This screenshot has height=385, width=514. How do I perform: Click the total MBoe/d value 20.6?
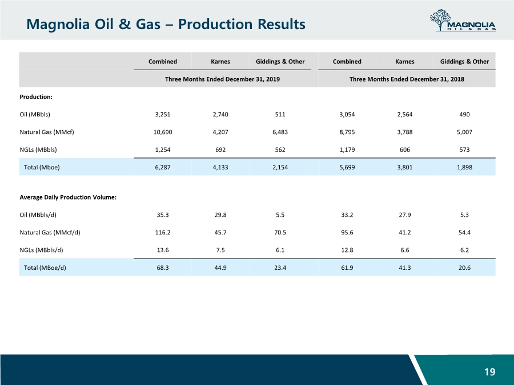[464, 268]
